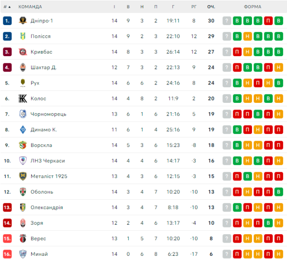287x261 pixels.
Task: Click the Дніпро-1 team logo
Action: coord(23,20)
